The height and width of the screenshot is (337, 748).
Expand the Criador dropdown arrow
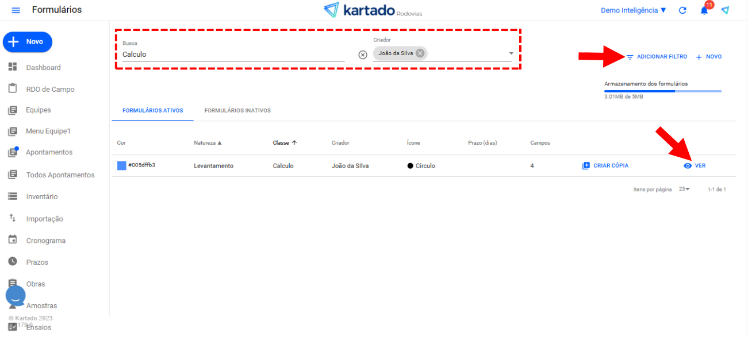tap(511, 54)
